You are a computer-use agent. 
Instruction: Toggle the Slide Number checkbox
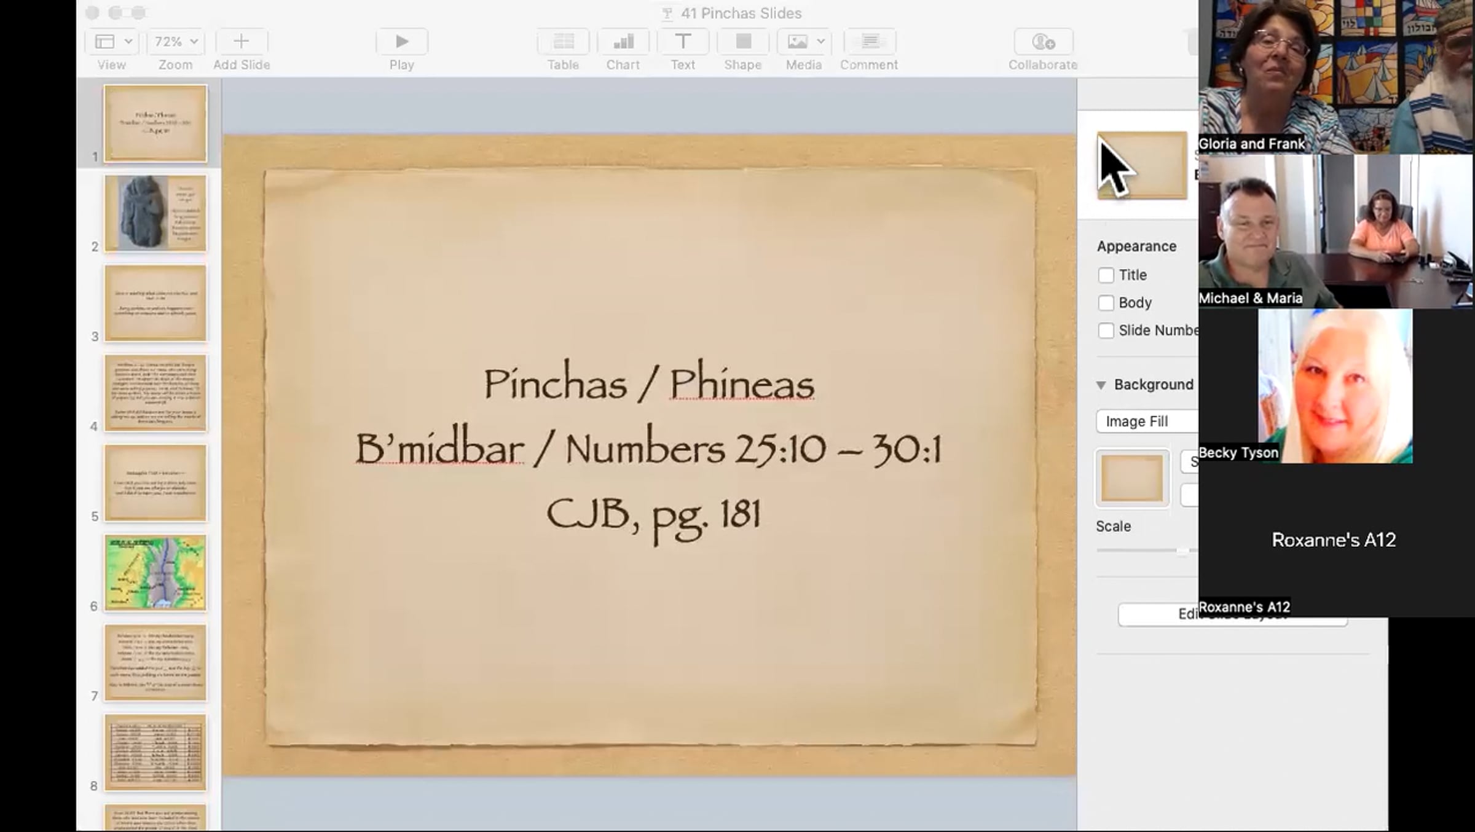click(1106, 331)
